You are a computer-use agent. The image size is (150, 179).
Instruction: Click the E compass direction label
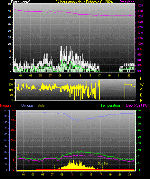click(x=141, y=95)
